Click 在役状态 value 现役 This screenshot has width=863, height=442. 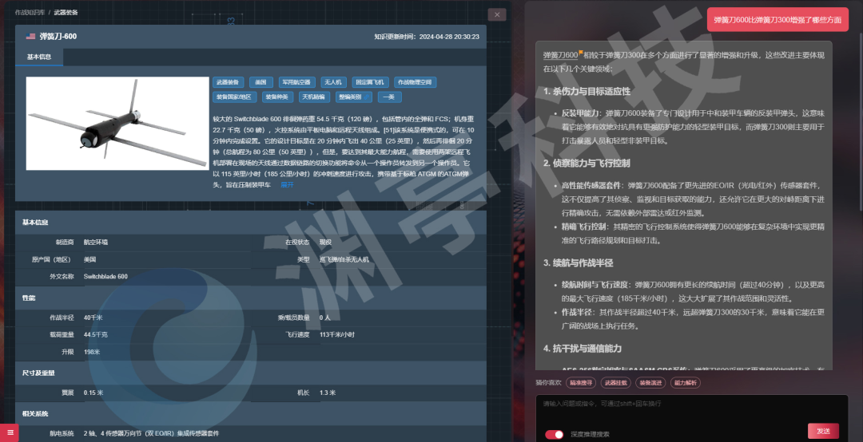click(326, 242)
